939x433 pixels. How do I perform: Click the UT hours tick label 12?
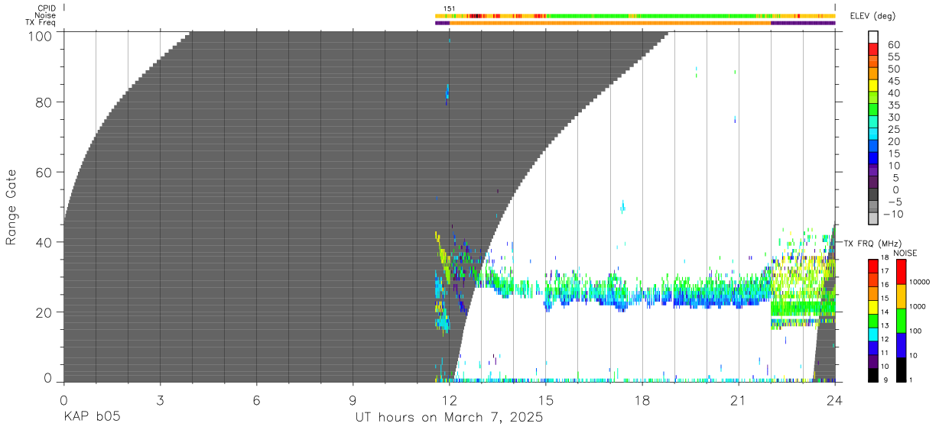[x=449, y=399]
